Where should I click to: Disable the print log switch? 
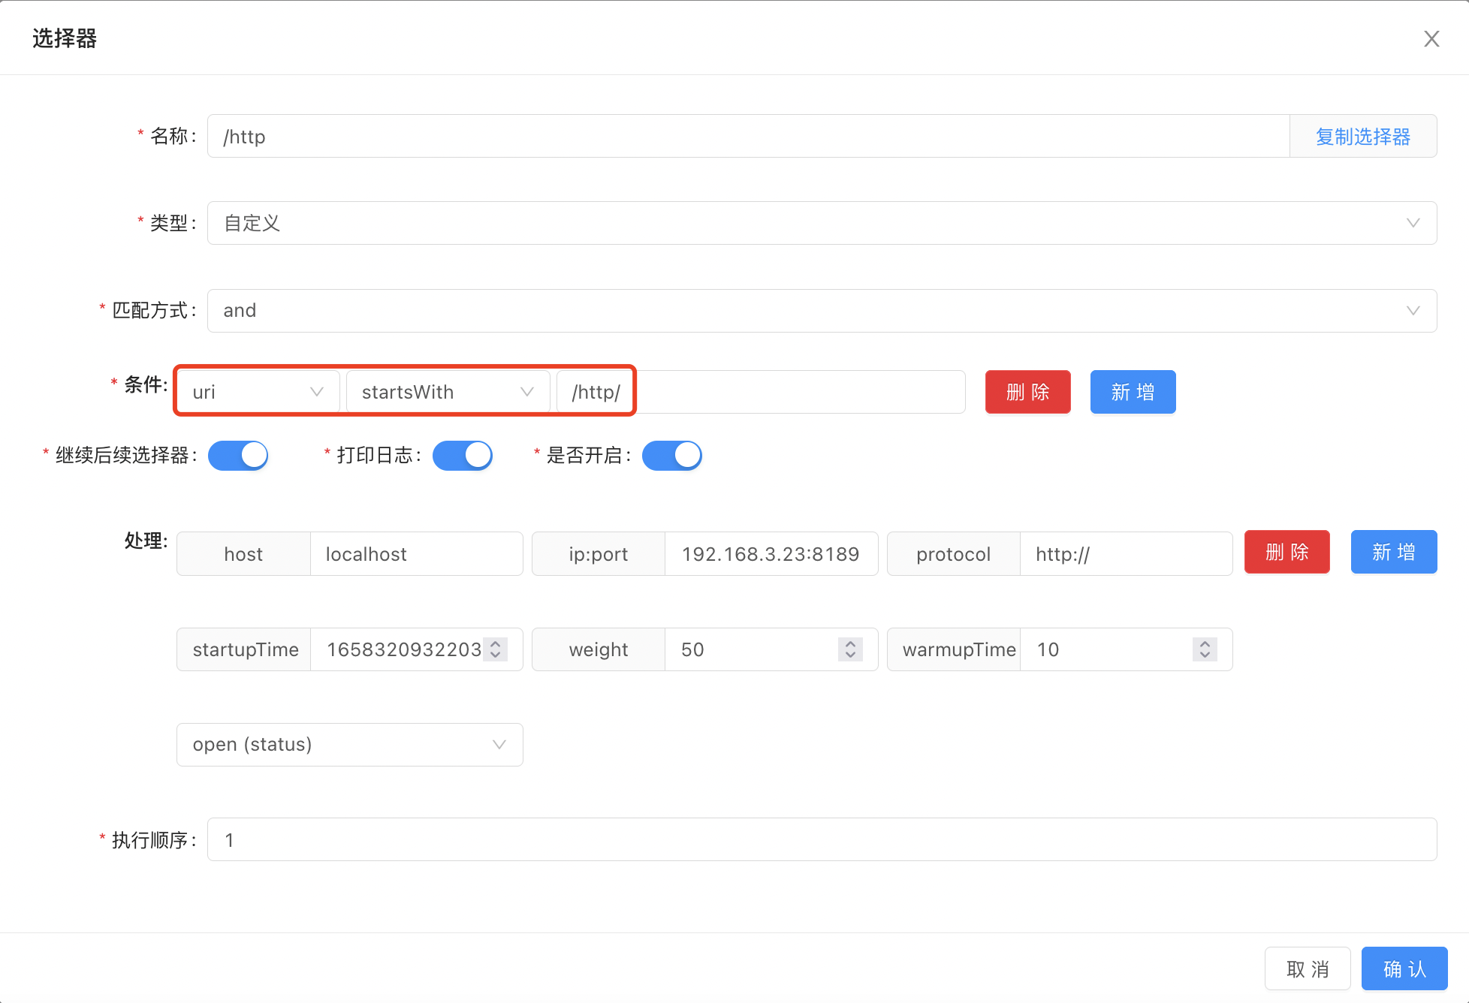463,456
